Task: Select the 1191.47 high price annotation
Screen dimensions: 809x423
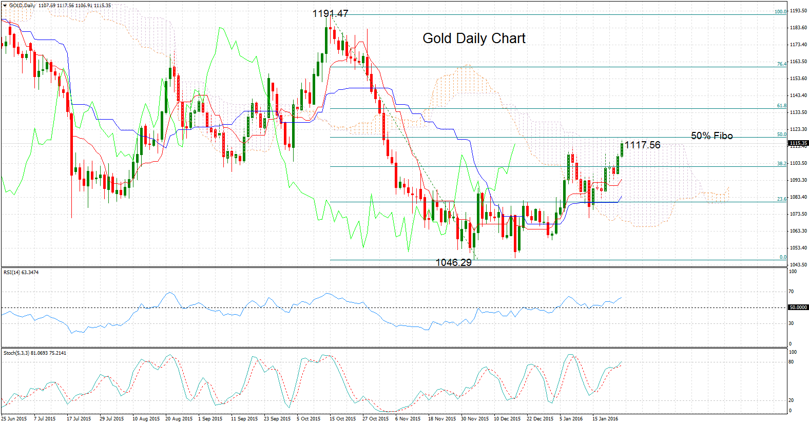Action: pos(330,14)
